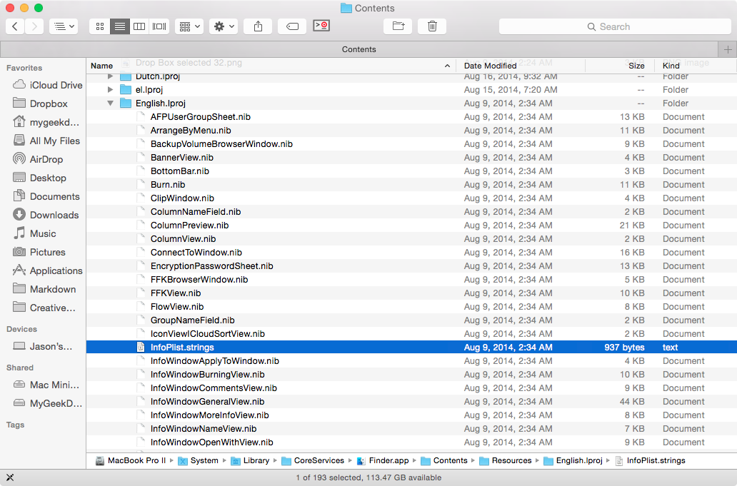Sort by Date Modified column header
This screenshot has height=486, width=737.
pyautogui.click(x=521, y=66)
